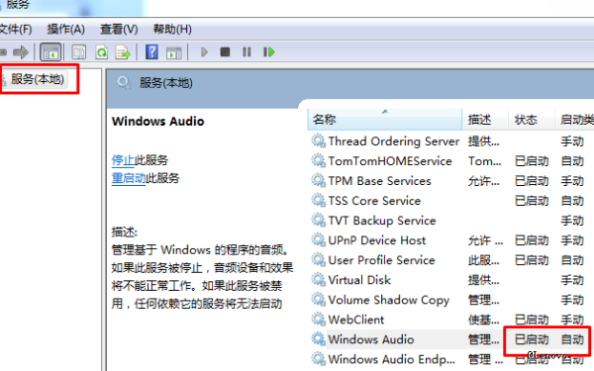The image size is (594, 371).
Task: Select 服务(本地) in the left tree
Action: (x=38, y=79)
